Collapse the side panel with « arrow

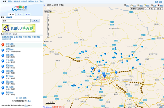44,5
